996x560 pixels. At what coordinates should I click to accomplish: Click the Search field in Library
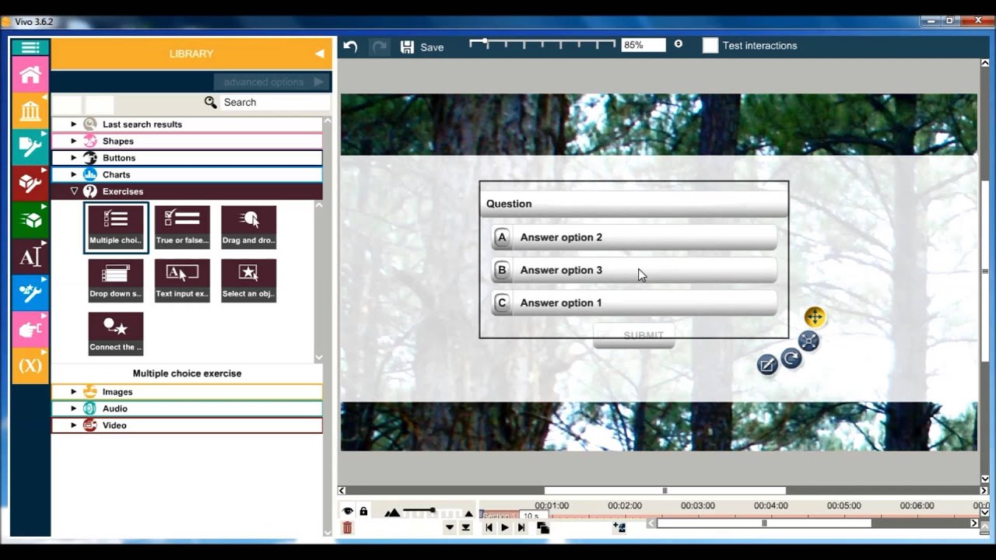(275, 102)
